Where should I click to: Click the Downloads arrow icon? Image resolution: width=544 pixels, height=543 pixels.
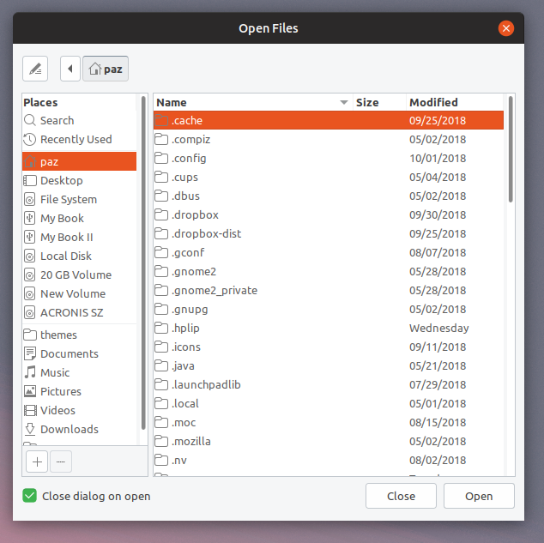pos(30,429)
